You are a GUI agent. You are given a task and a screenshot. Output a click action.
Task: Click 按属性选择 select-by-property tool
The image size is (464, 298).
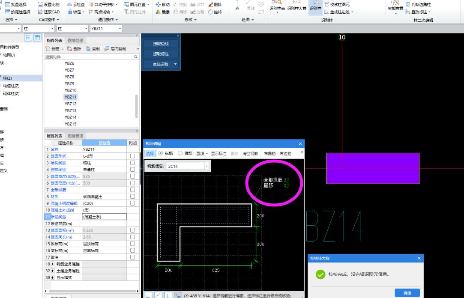point(18,12)
